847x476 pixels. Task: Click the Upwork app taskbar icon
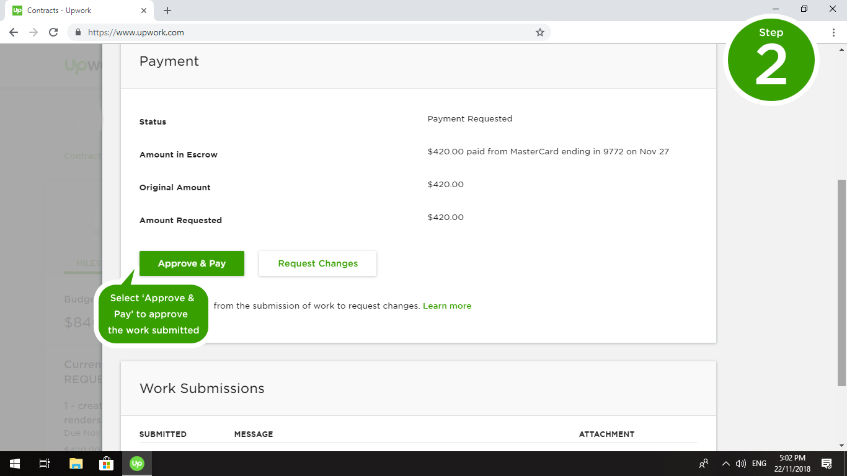[x=137, y=464]
